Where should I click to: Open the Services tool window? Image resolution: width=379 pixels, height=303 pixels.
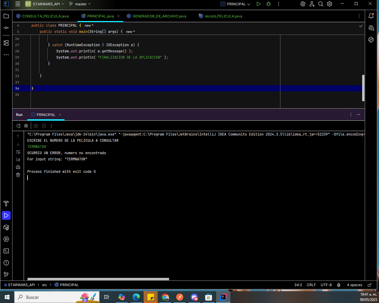tap(6, 239)
